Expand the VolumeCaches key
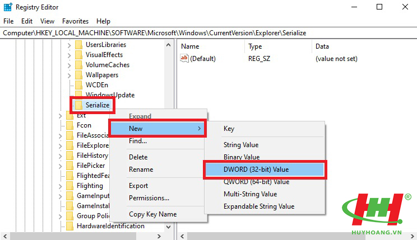 pyautogui.click(x=69, y=65)
